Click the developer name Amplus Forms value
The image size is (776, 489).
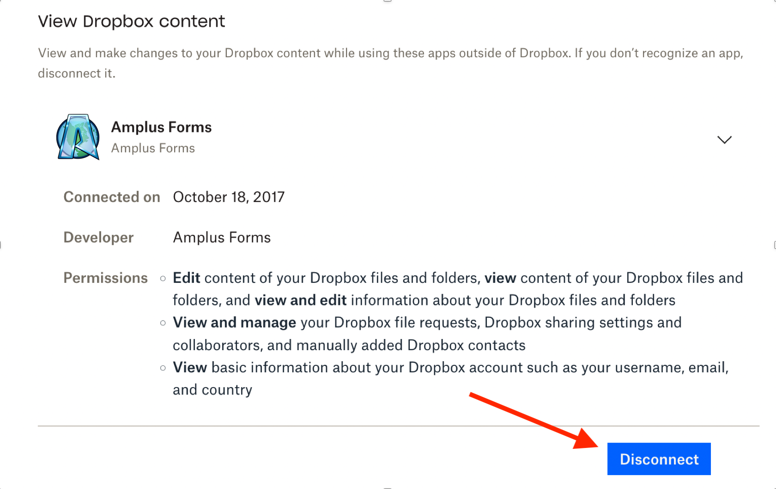pyautogui.click(x=222, y=238)
